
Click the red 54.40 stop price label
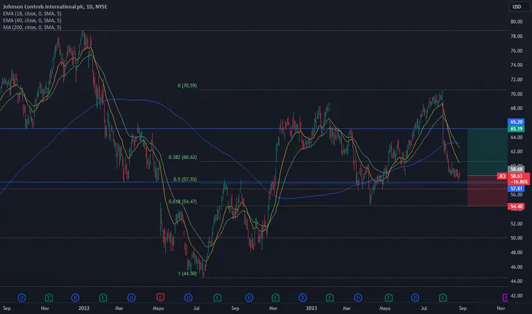point(516,207)
